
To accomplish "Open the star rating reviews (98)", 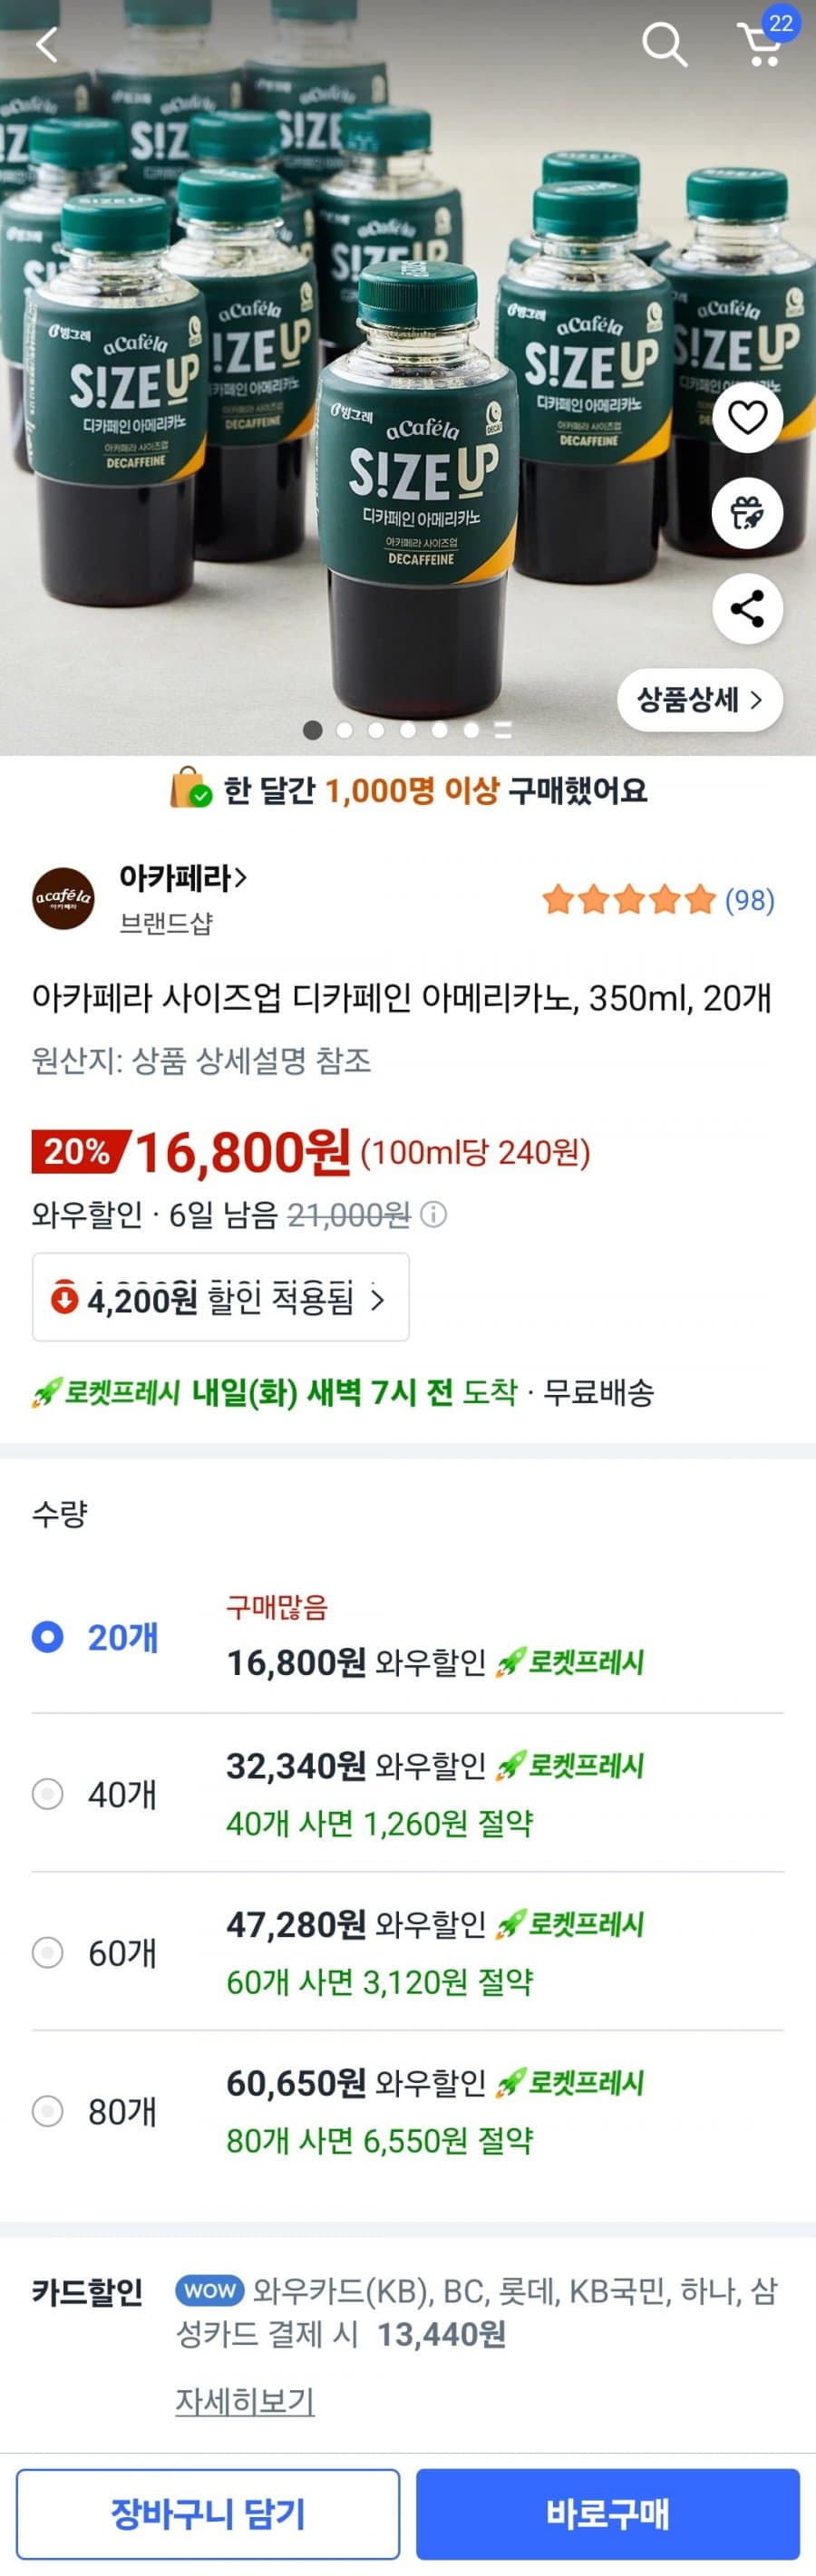I will (658, 900).
